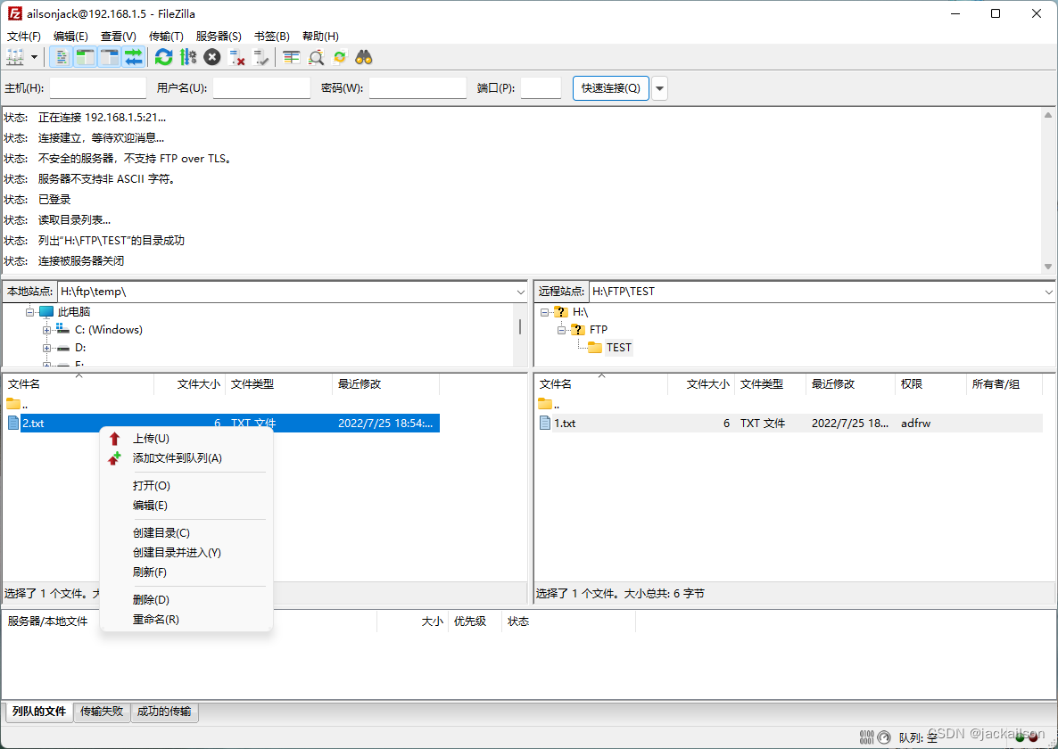This screenshot has height=749, width=1058.
Task: Toggle the message log panel display
Action: tap(61, 57)
